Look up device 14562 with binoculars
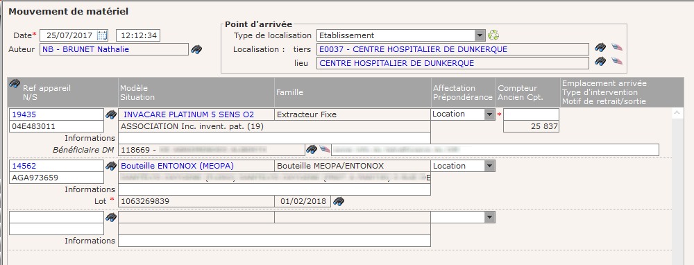694x265 pixels. click(x=110, y=166)
